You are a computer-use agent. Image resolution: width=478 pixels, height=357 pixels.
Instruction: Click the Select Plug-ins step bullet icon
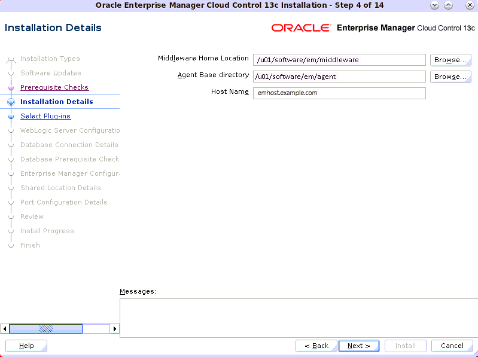11,117
